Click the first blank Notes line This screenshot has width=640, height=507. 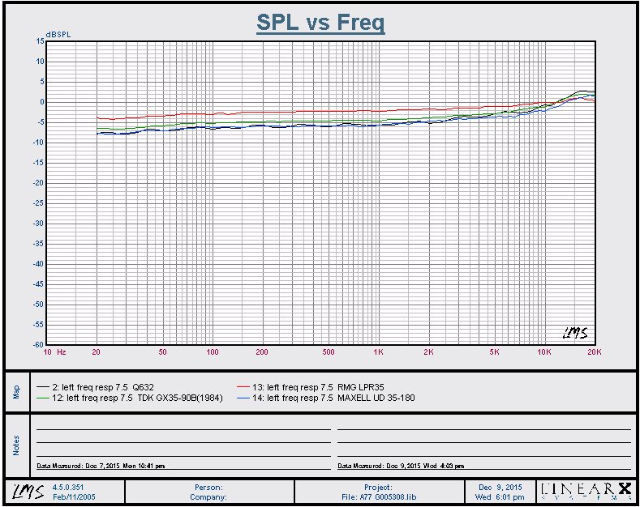183,426
